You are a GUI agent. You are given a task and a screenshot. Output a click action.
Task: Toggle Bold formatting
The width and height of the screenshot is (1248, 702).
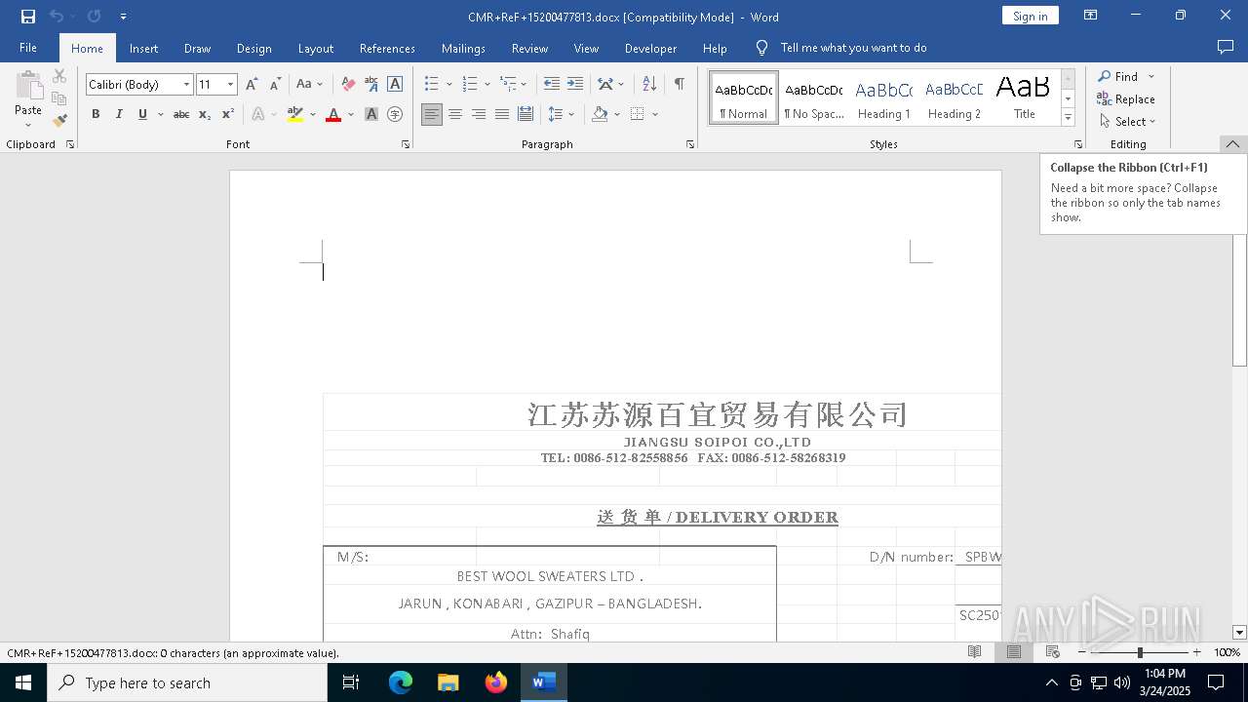(96, 115)
